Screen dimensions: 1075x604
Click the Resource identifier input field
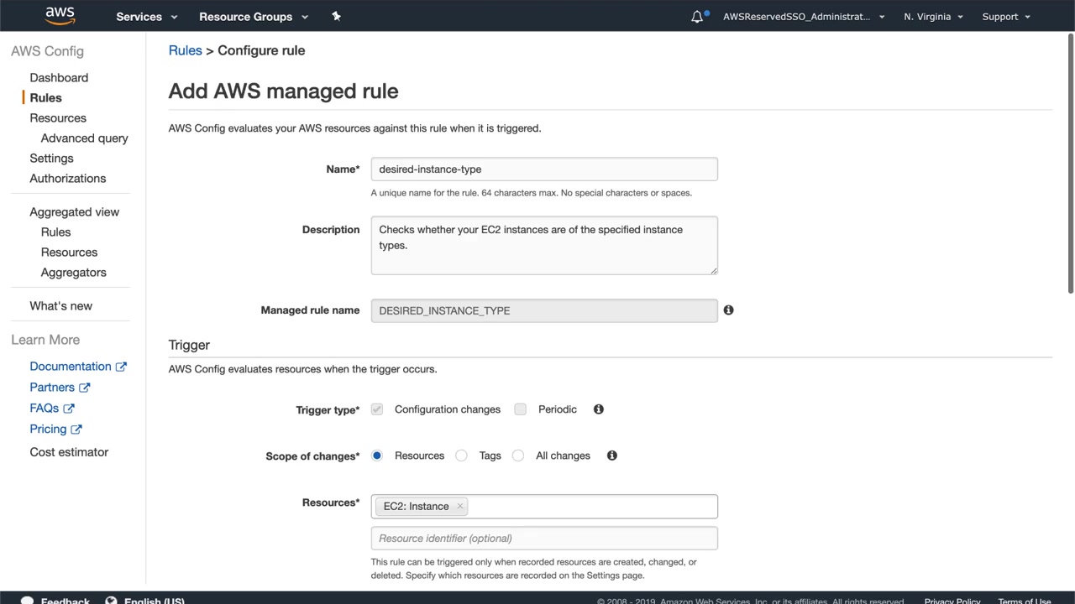(544, 539)
